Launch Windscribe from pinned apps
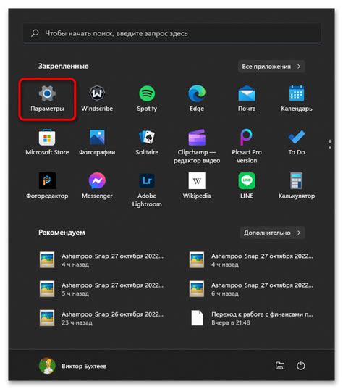This screenshot has height=389, width=343. point(97,99)
